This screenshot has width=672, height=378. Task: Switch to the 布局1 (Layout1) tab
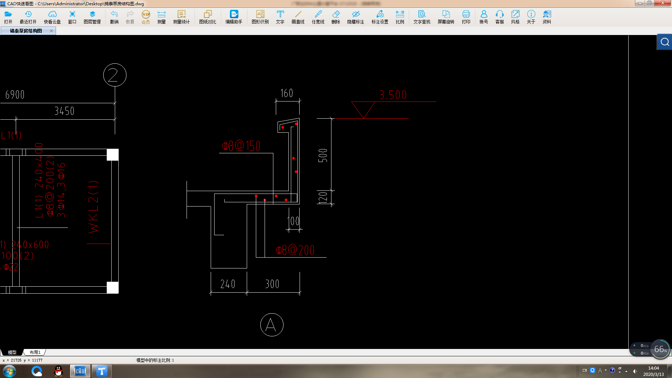pyautogui.click(x=35, y=352)
